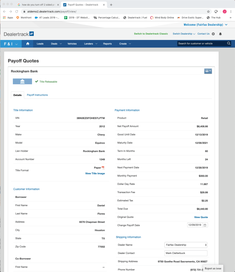Click the search magnifier icon
The height and width of the screenshot is (272, 235).
click(229, 43)
